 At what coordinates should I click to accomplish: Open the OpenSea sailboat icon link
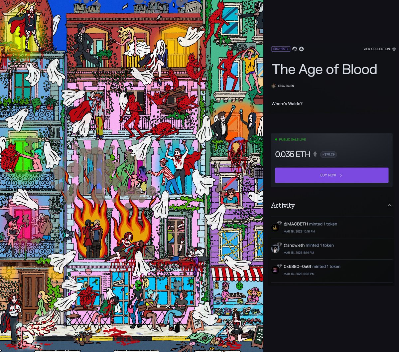[301, 49]
